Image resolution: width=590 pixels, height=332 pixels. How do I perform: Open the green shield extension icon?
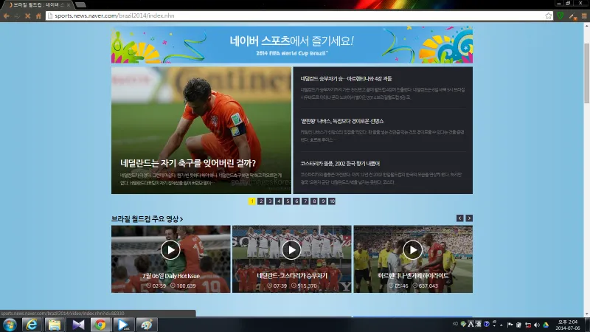click(560, 15)
